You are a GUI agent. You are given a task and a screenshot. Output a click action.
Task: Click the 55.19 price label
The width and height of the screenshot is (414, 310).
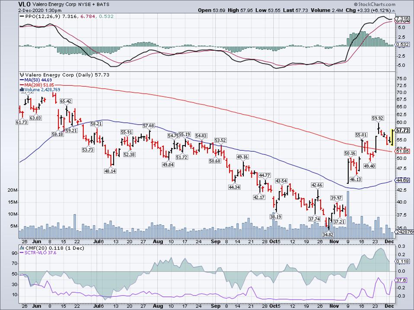[185, 134]
